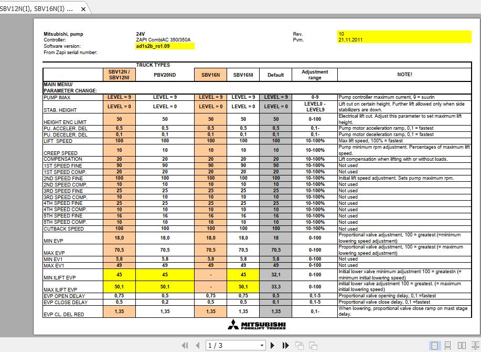
Task: Open the page number dropdown arrow
Action: (x=262, y=345)
